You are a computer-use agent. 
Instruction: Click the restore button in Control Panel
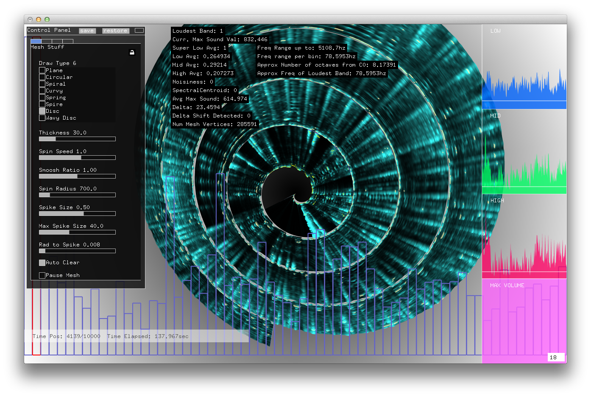point(115,31)
